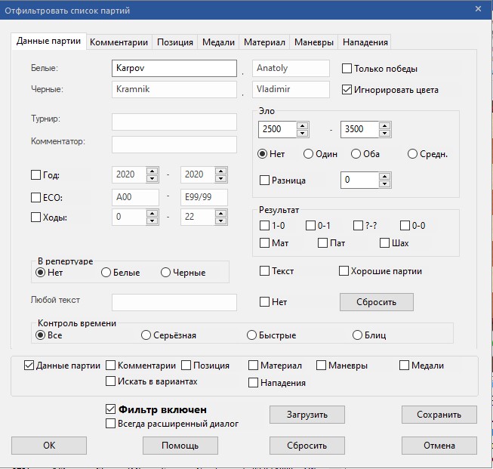
Task: Enable the Только победы checkbox
Action: pyautogui.click(x=347, y=69)
